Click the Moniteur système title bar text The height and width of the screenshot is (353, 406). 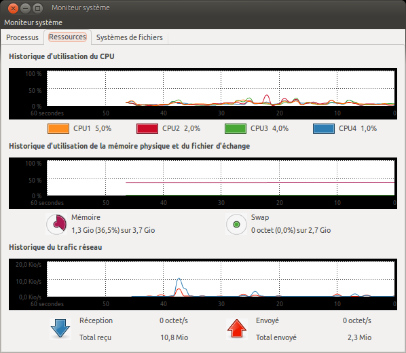81,7
